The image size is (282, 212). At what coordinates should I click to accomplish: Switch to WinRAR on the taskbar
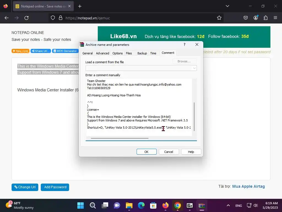[x=202, y=205]
